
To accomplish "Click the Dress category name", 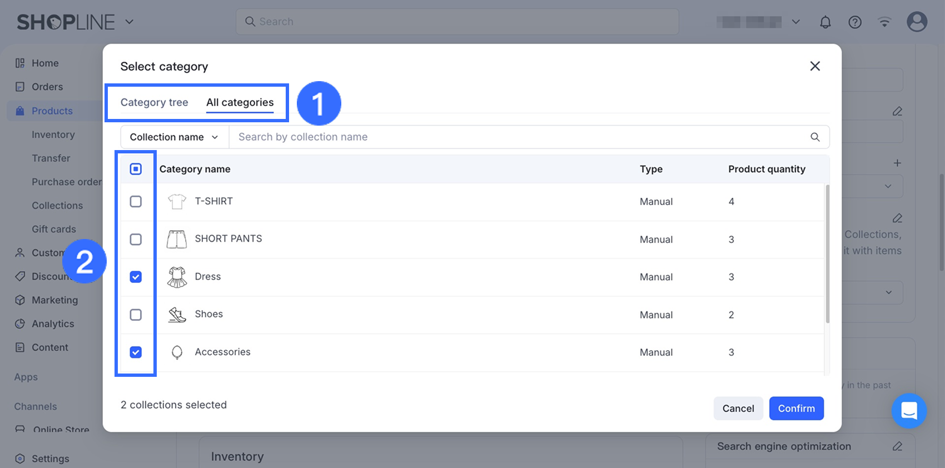I will [208, 276].
